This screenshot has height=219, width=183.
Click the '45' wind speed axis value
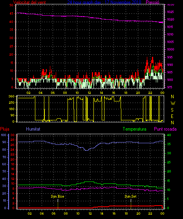tap(11, 13)
